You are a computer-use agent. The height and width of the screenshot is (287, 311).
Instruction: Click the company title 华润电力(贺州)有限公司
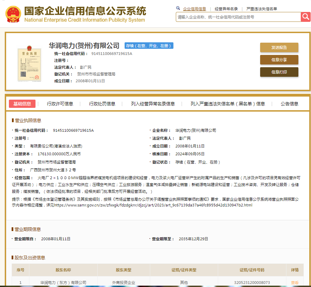pos(84,46)
